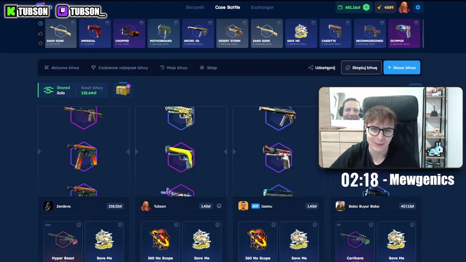
Task: Open the user profile avatar
Action: click(x=404, y=7)
